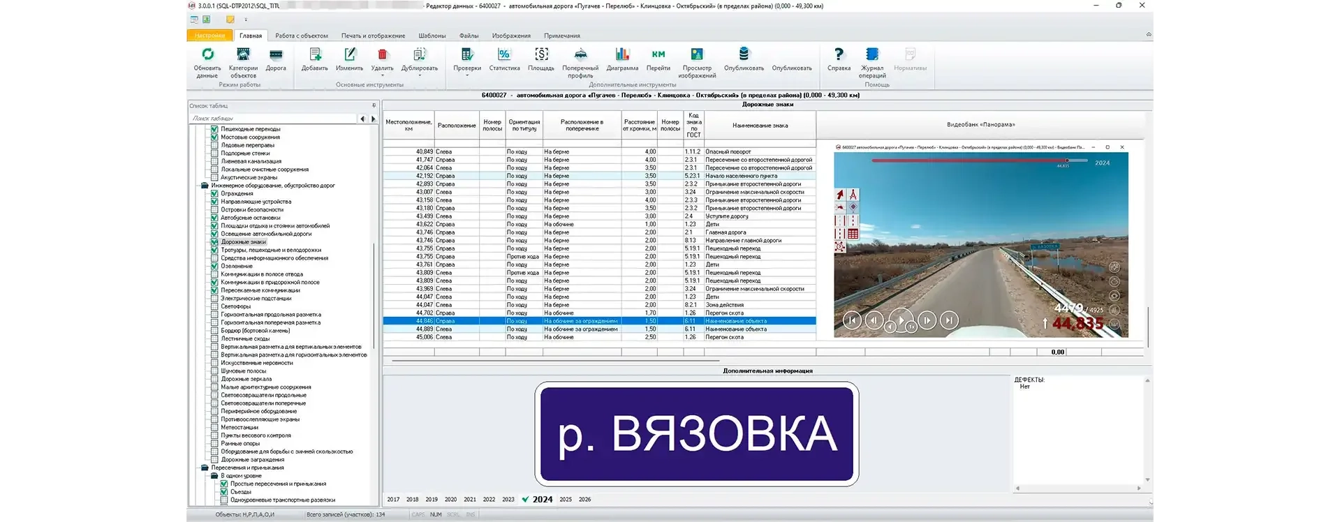
Task: Click the red table grid icon in panorama
Action: pos(853,234)
